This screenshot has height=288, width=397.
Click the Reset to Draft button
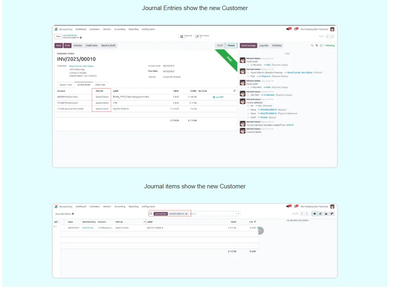[108, 46]
